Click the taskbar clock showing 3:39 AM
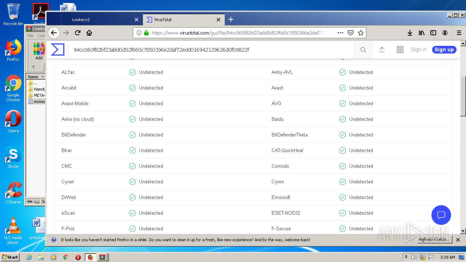 (x=447, y=257)
